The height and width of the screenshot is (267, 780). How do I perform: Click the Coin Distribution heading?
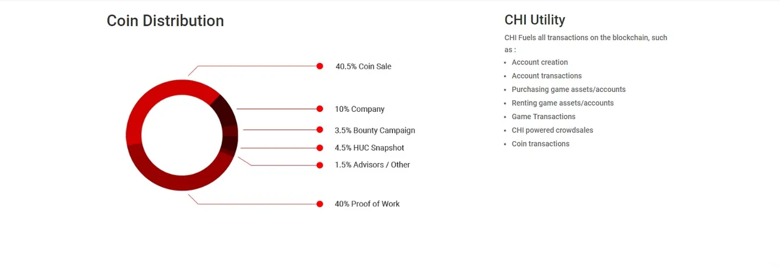pos(165,21)
